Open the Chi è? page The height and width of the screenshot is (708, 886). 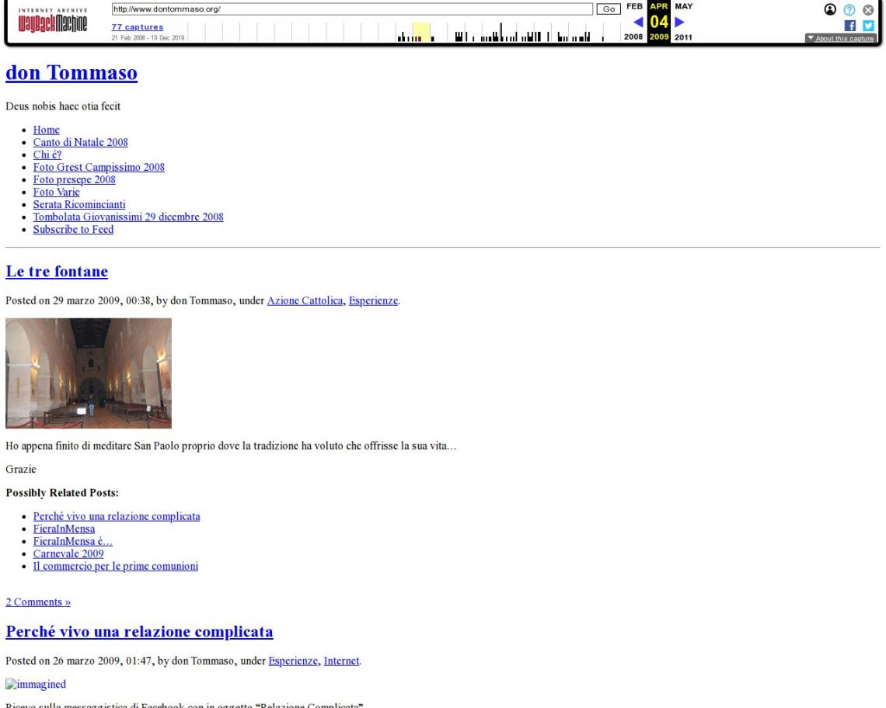[x=47, y=154]
